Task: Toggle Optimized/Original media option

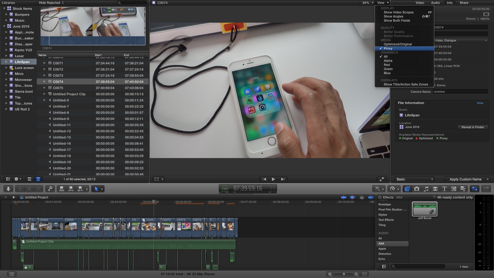Action: click(398, 44)
